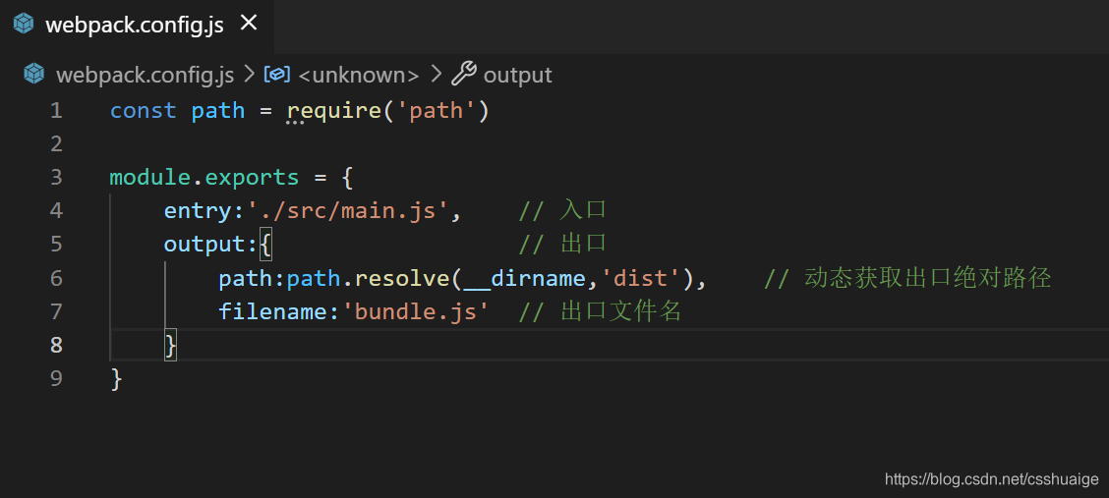This screenshot has width=1109, height=498.
Task: Click 'entry' property on line 4
Action: click(x=198, y=211)
